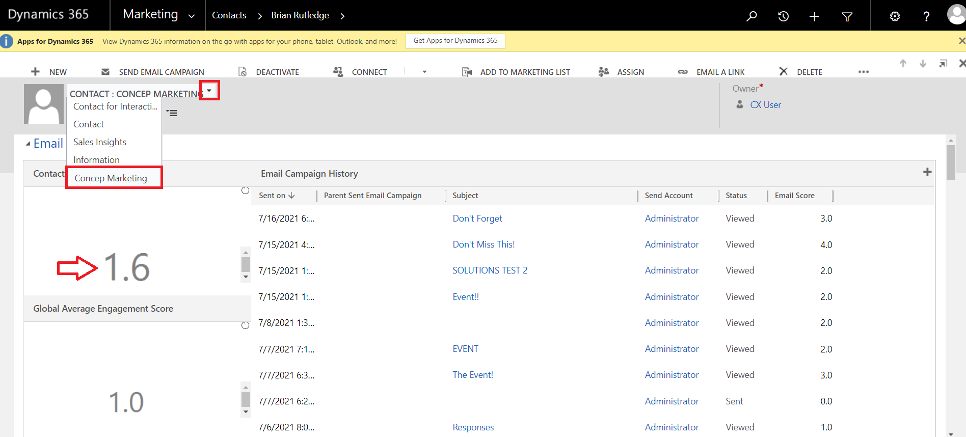Open EVENT subject link
Screen dimensions: 966x437
pos(465,349)
